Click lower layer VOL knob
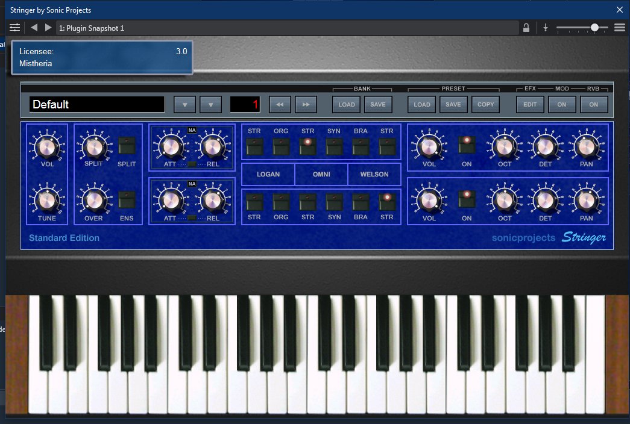The image size is (630, 424). tap(429, 200)
